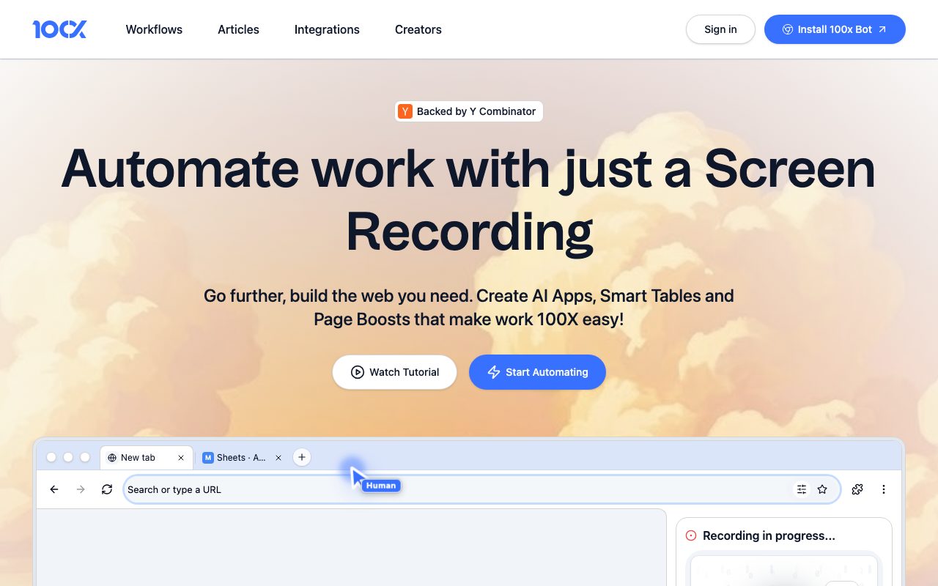Close the New tab browser tab
Viewport: 938px width, 586px height.
[x=181, y=458]
